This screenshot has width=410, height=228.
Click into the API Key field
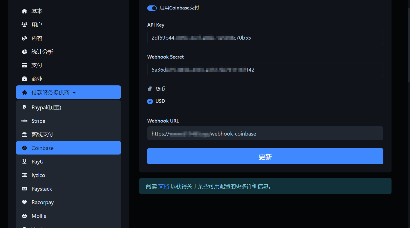point(265,37)
